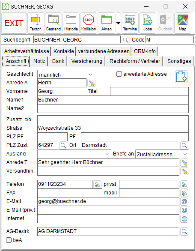Open the verbundene Adressen tab

click(x=104, y=51)
